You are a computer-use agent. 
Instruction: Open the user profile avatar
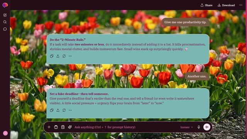(x=5, y=133)
